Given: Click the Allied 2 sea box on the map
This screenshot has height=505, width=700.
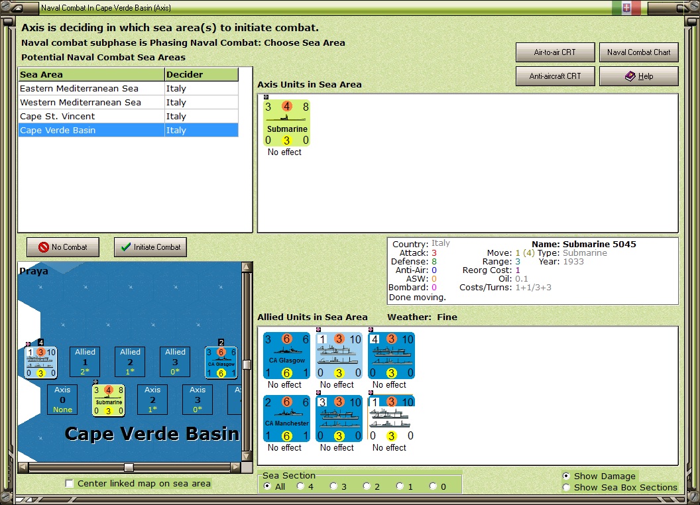Looking at the screenshot, I should (x=130, y=362).
